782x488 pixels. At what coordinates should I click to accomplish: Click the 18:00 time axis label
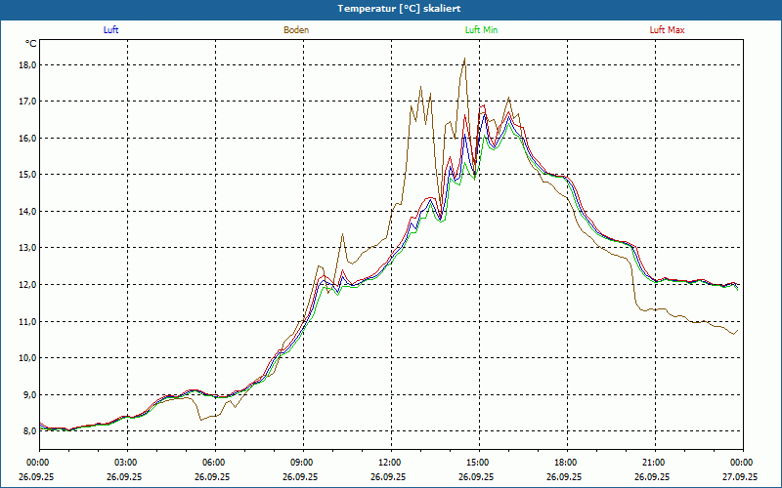click(566, 463)
